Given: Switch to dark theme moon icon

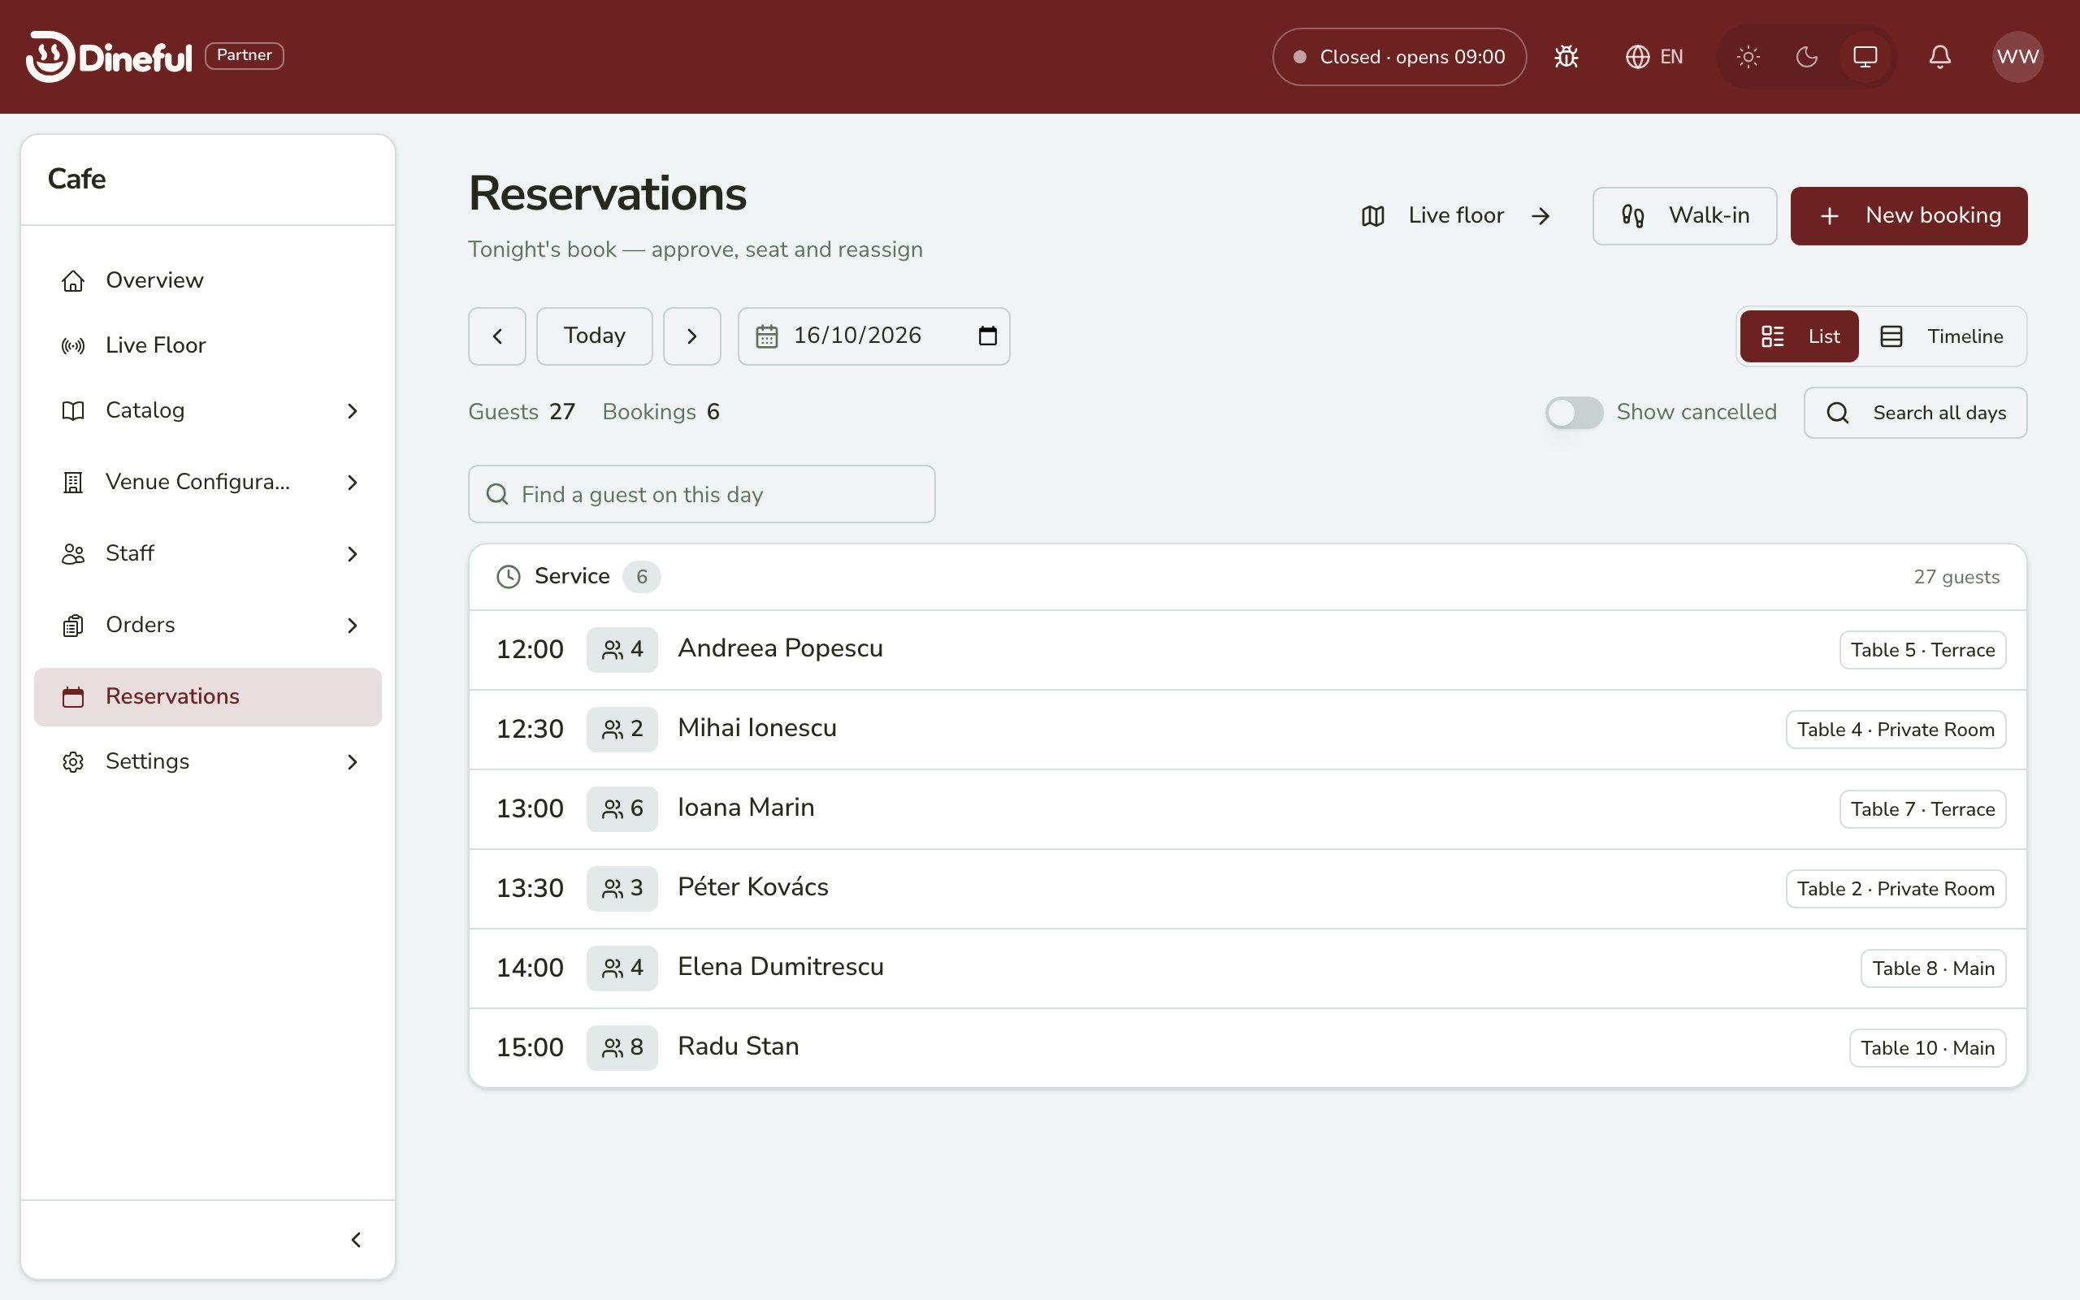Looking at the screenshot, I should pyautogui.click(x=1807, y=57).
